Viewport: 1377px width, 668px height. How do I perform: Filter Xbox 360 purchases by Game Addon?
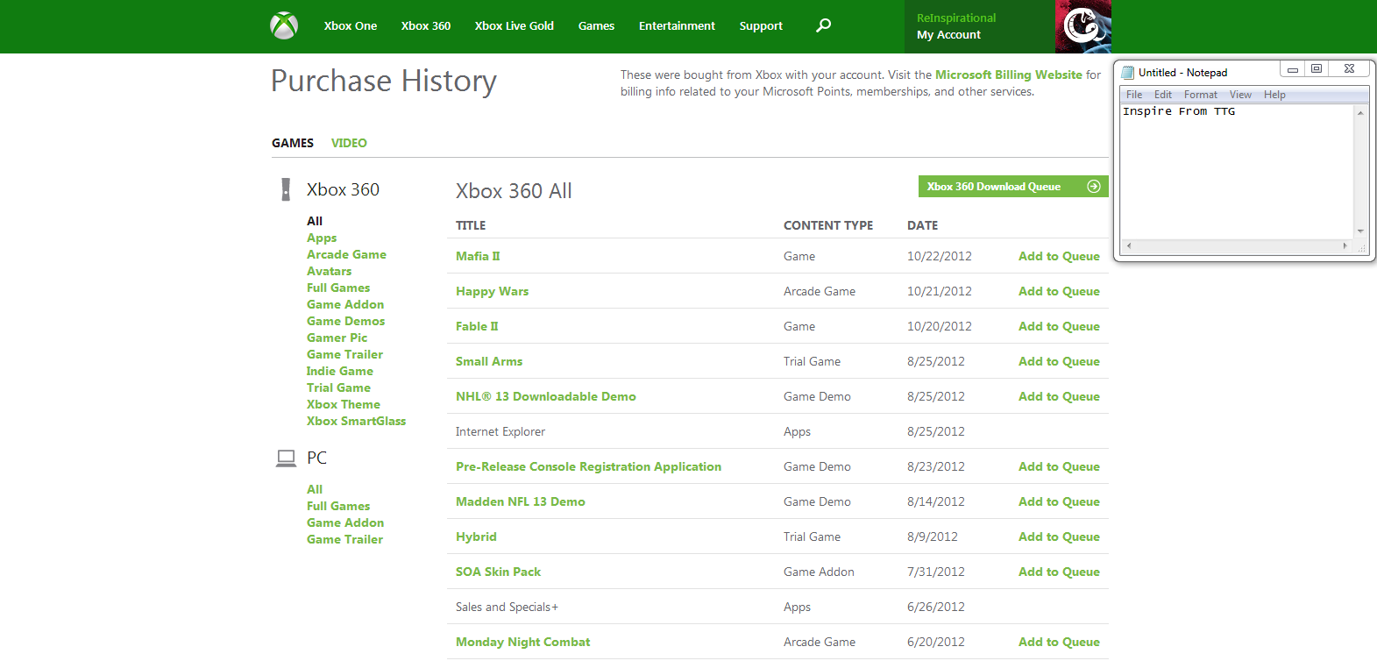pyautogui.click(x=345, y=304)
